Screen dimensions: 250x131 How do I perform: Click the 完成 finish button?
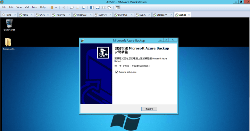149,109
